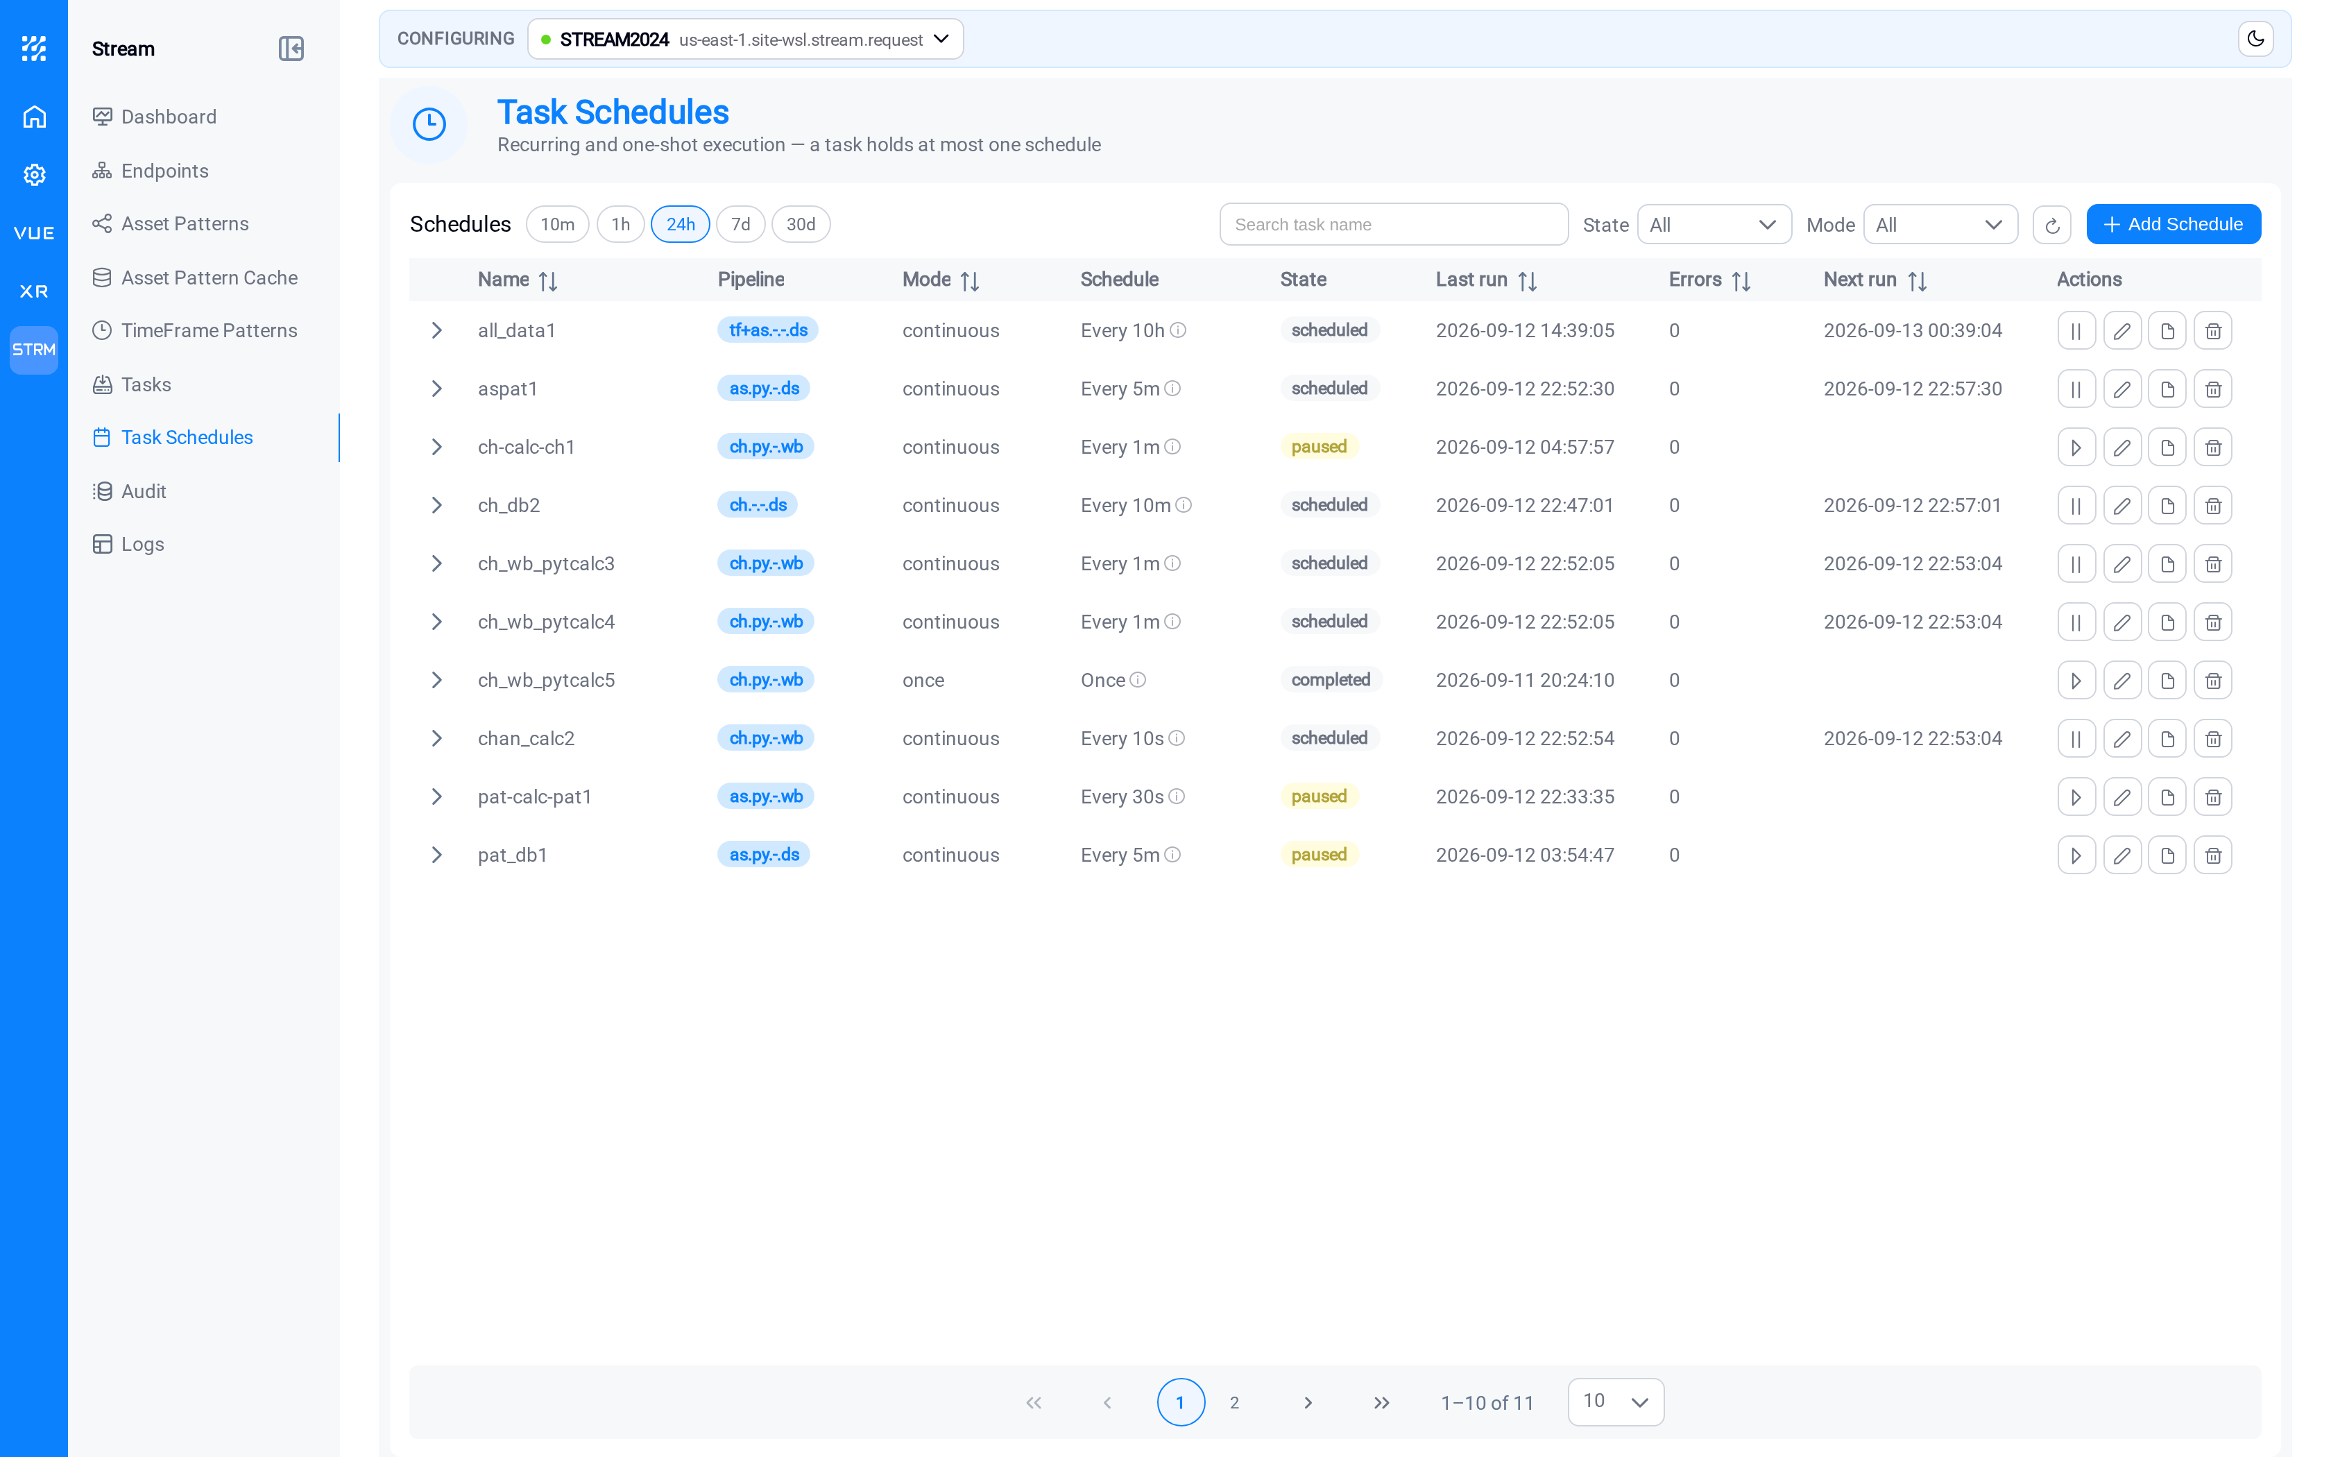Refresh the schedules list
2331x1457 pixels.
(x=2051, y=225)
